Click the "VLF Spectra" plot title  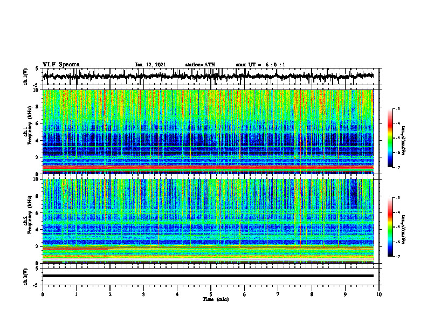(x=61, y=64)
